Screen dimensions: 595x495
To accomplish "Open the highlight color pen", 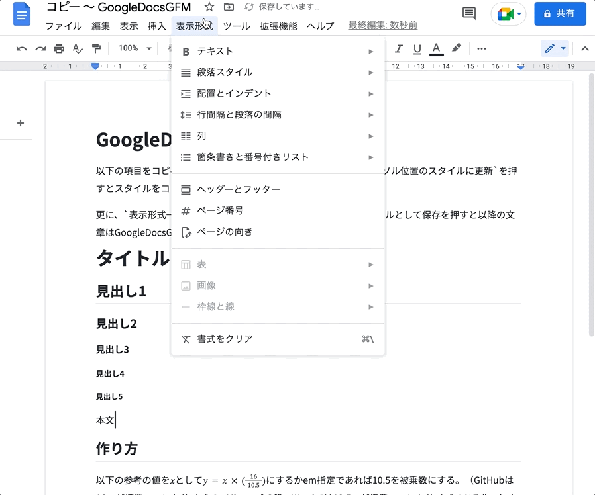I will point(457,48).
